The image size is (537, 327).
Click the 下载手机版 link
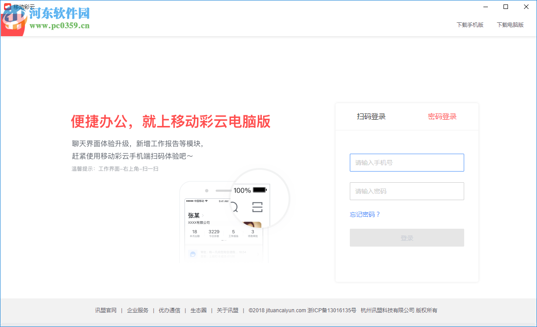(x=470, y=25)
